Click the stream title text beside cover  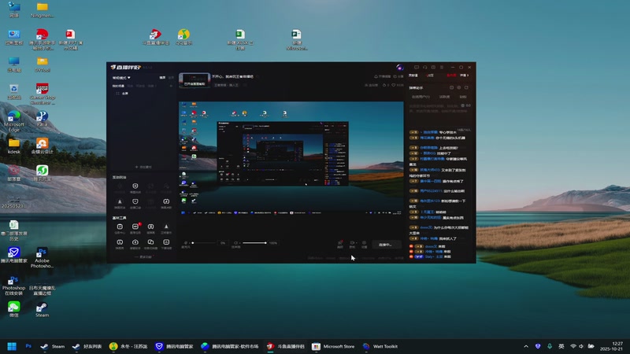pos(232,76)
